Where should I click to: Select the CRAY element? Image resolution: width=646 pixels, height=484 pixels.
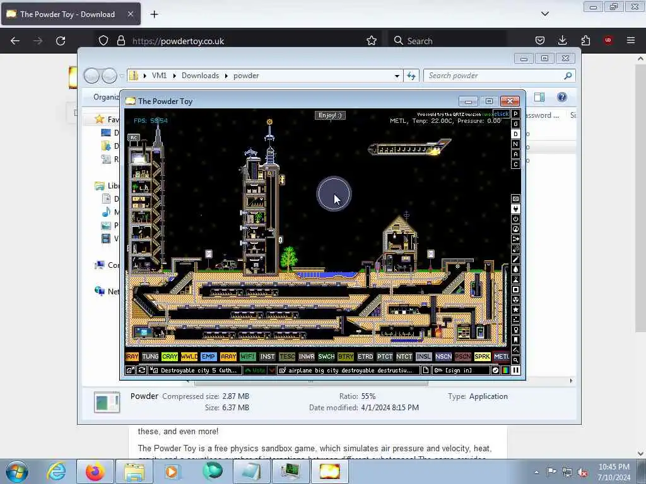click(169, 357)
